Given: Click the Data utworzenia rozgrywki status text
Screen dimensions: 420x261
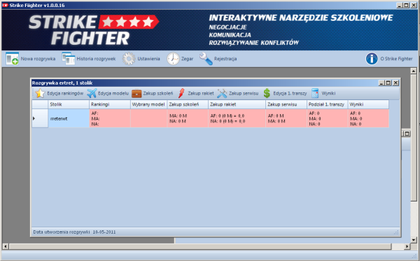Looking at the screenshot, I should (74, 232).
